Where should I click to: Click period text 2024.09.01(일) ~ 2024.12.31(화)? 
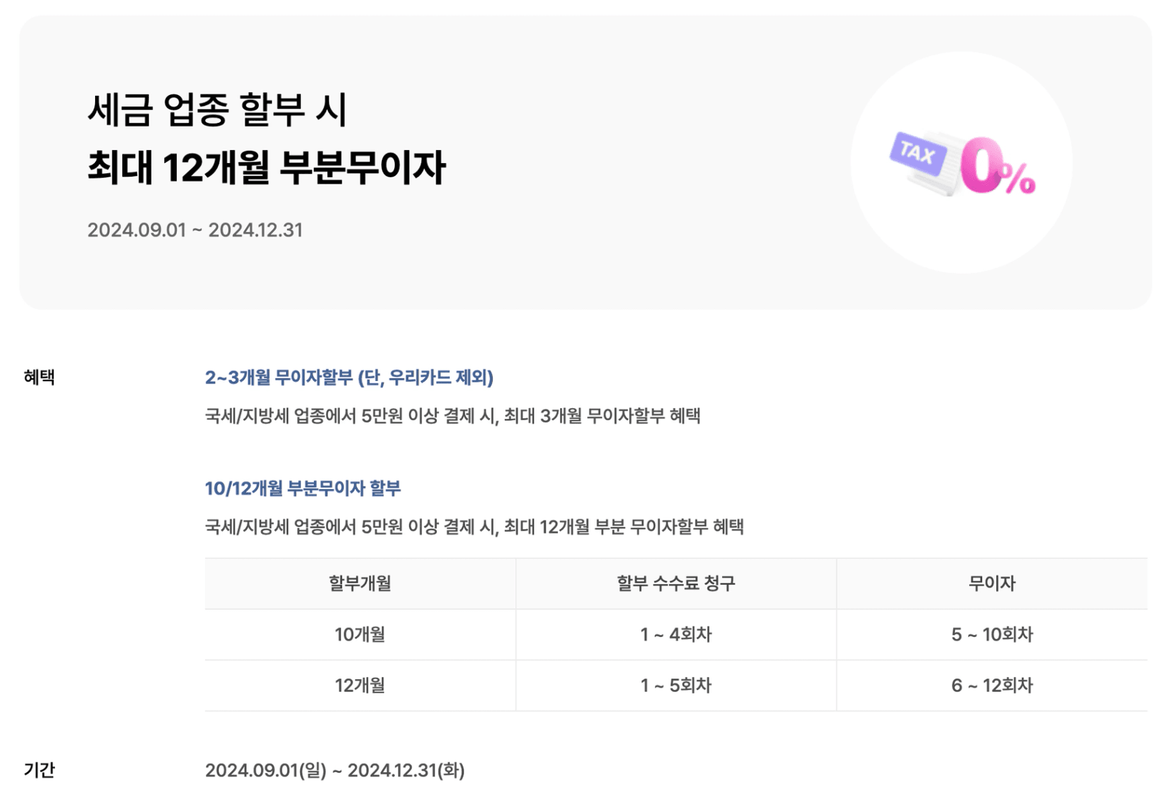tap(335, 770)
